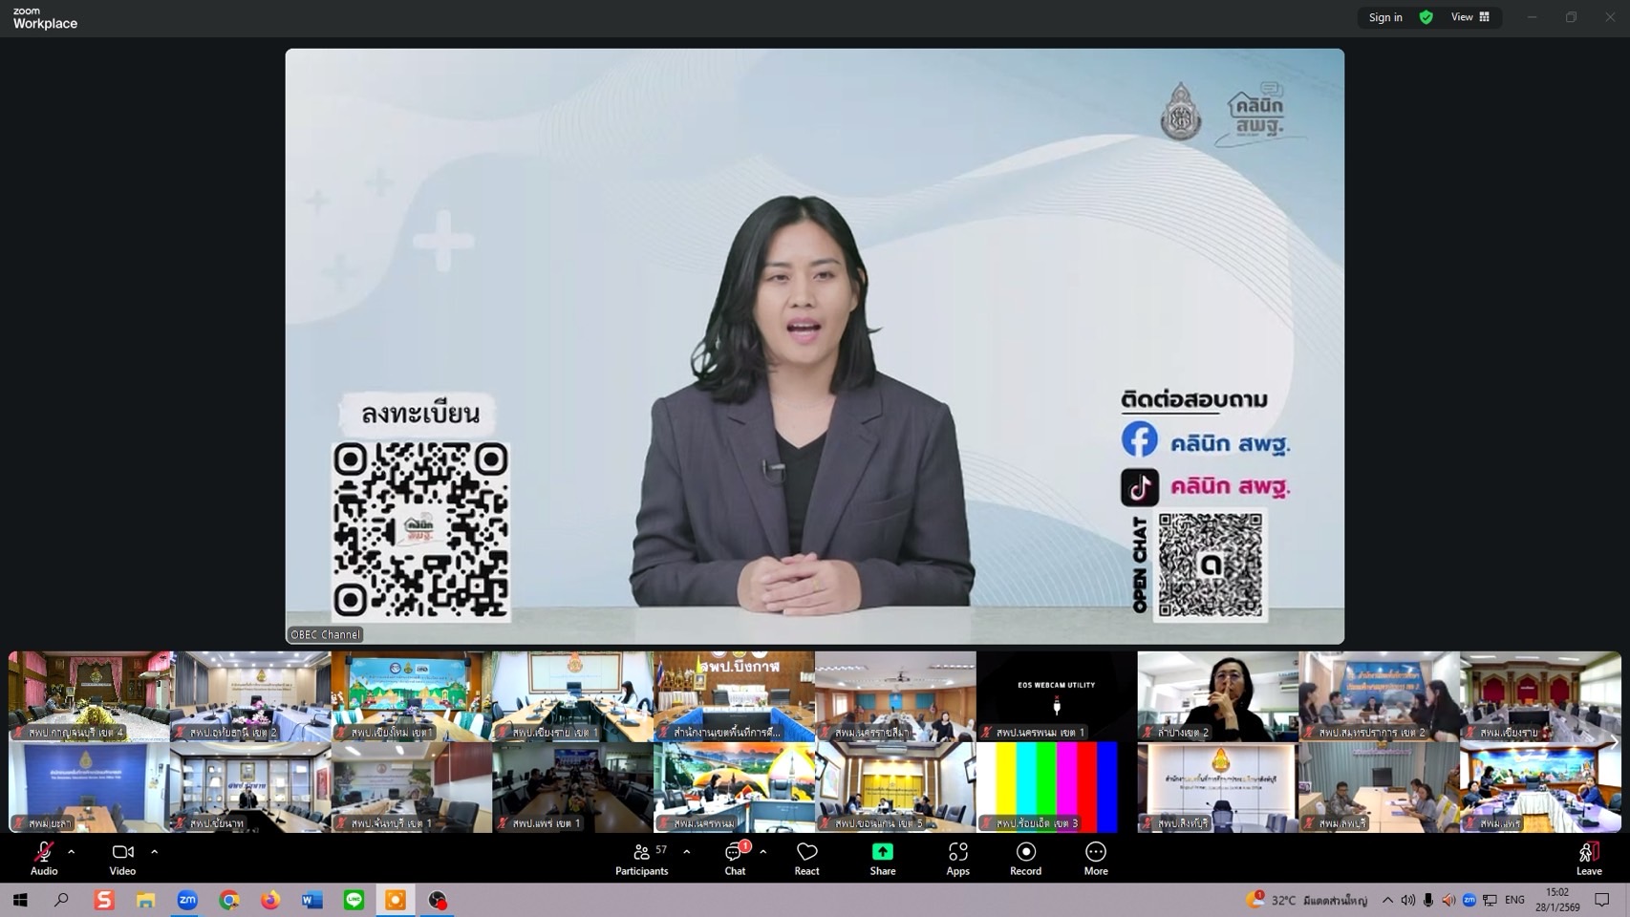1630x917 pixels.
Task: Open the More options menu
Action: pyautogui.click(x=1096, y=857)
